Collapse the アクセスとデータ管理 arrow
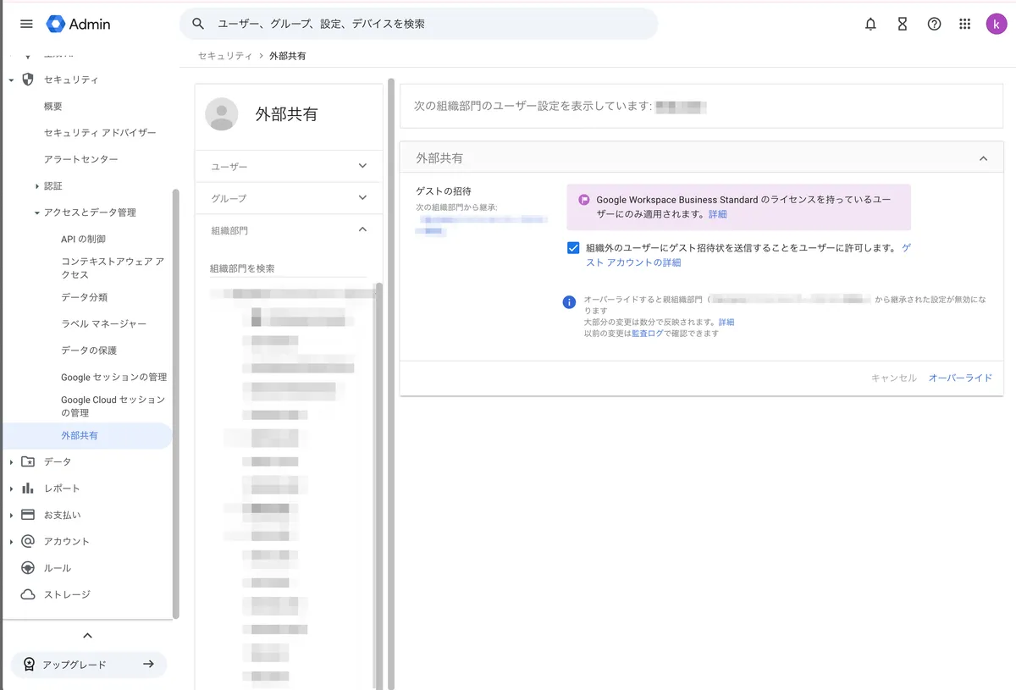The image size is (1016, 690). (37, 213)
